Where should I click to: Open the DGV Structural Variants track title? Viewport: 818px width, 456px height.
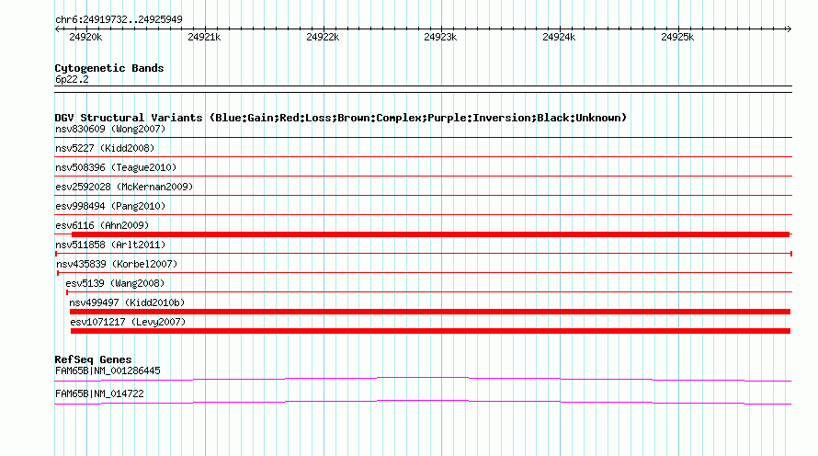(341, 118)
